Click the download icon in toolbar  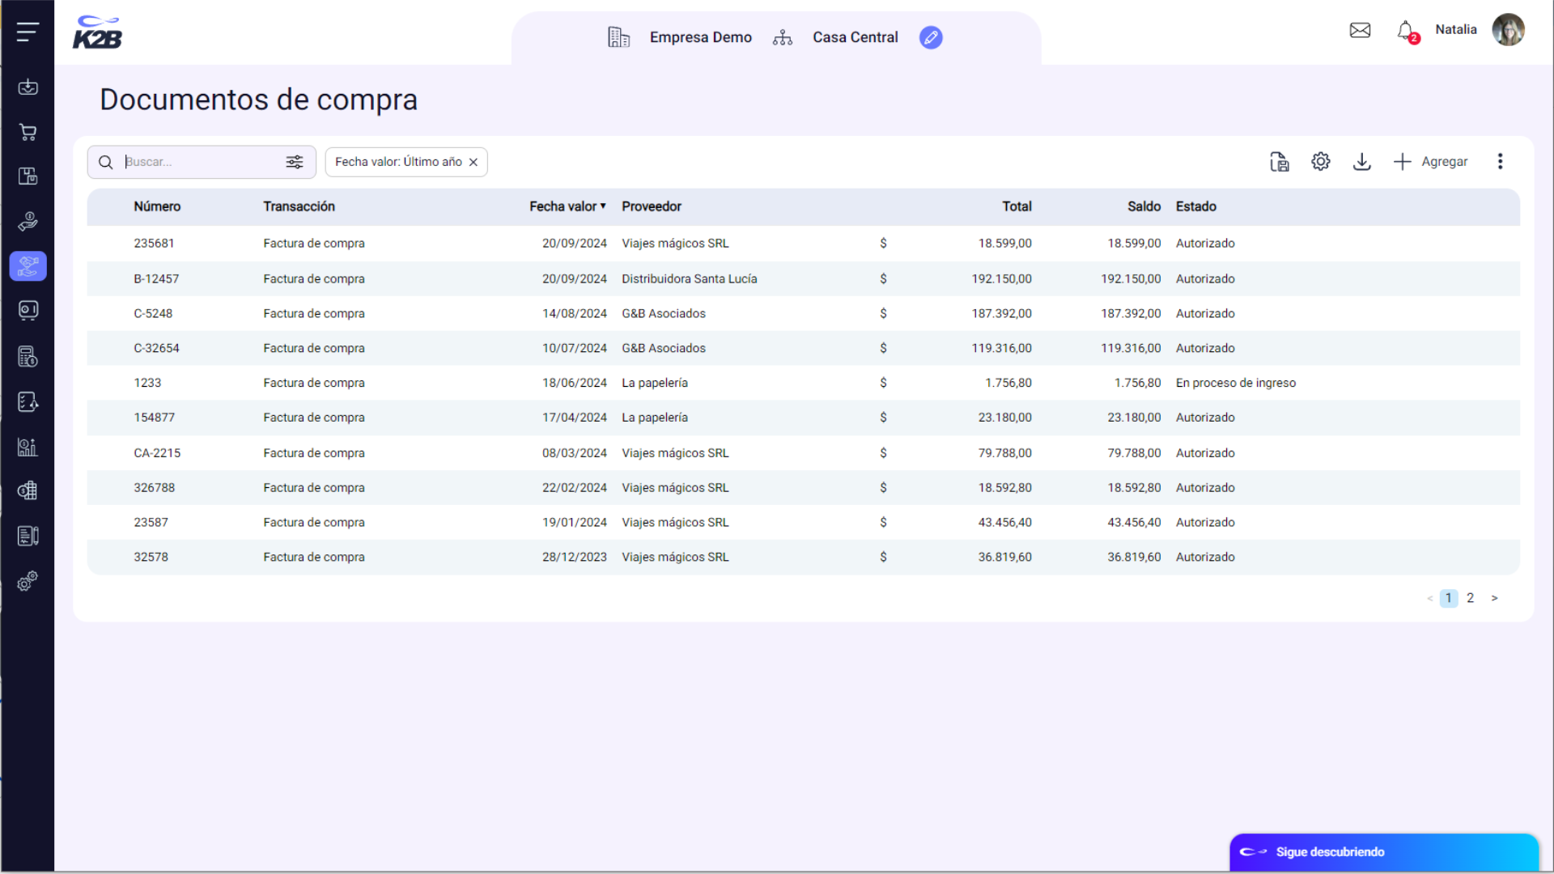point(1361,162)
